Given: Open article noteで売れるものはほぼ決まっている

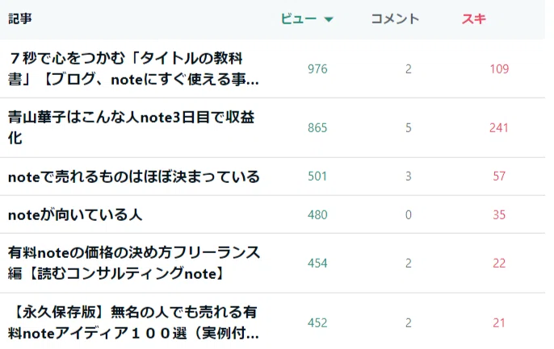Looking at the screenshot, I should [134, 177].
